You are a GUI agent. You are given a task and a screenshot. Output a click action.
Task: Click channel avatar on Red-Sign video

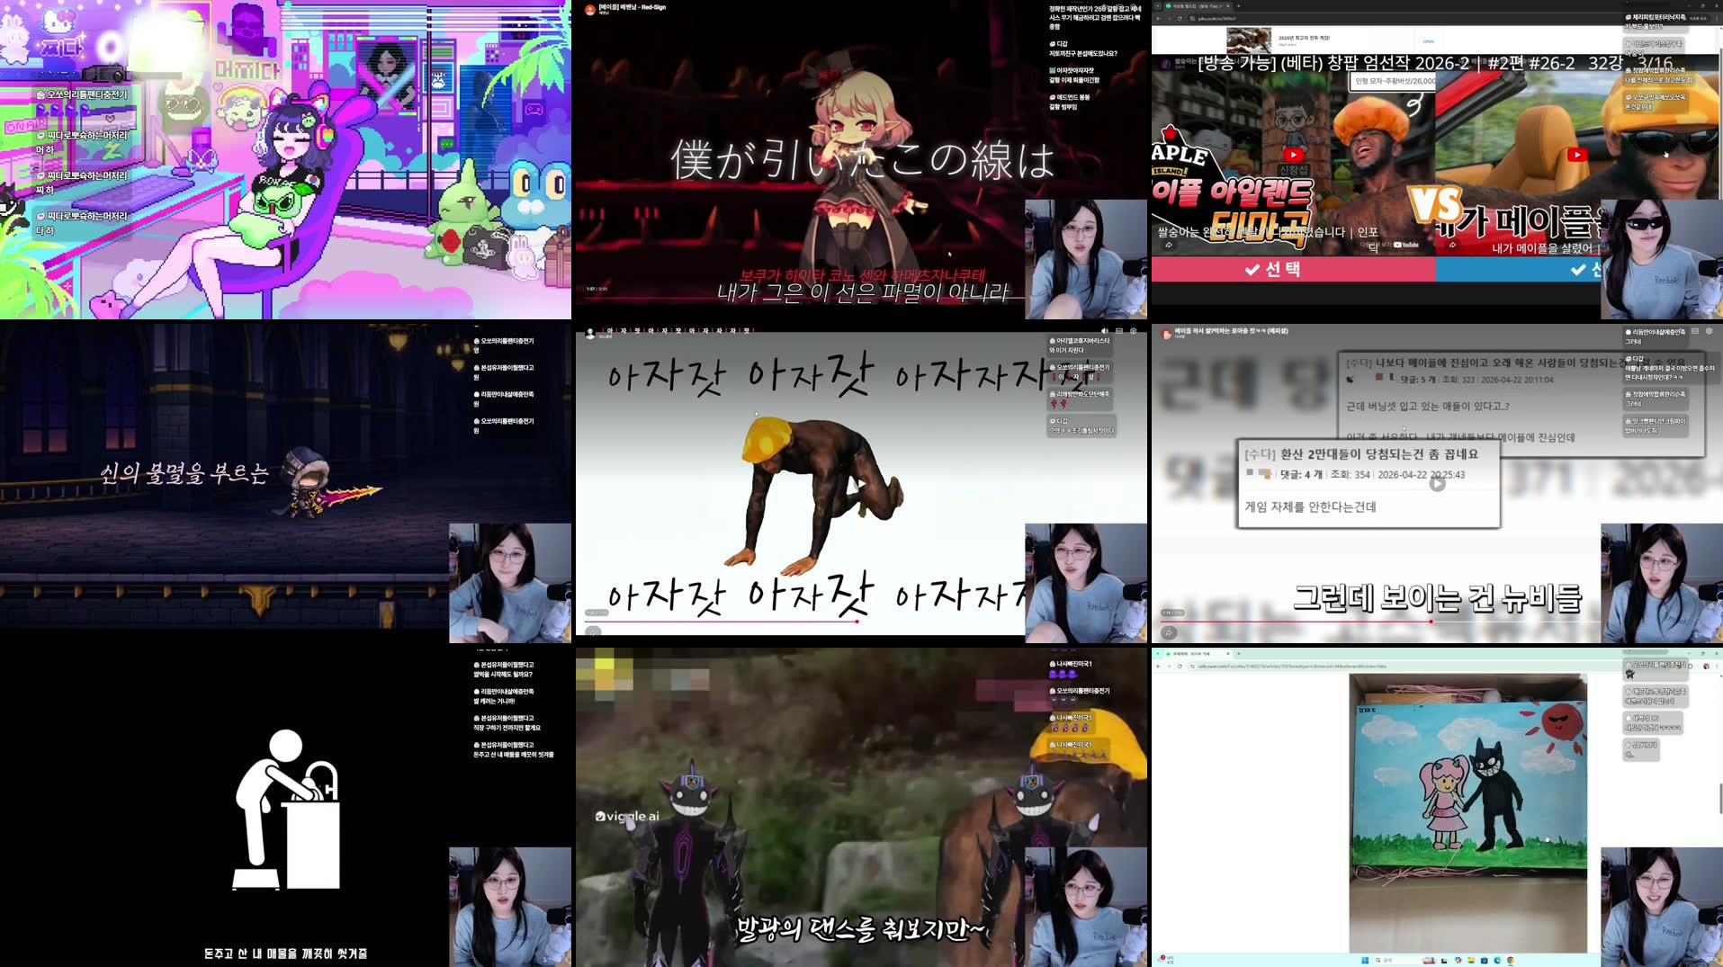pos(590,9)
